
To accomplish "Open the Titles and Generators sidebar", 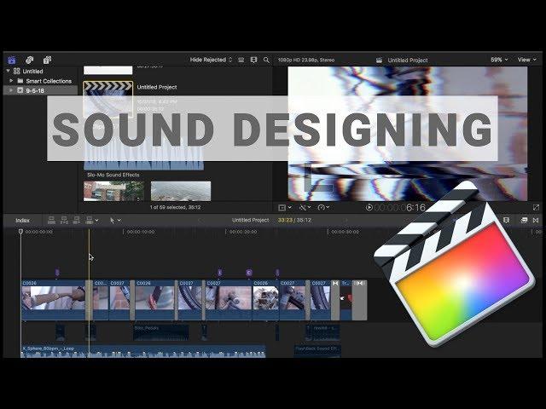I will pos(47,60).
